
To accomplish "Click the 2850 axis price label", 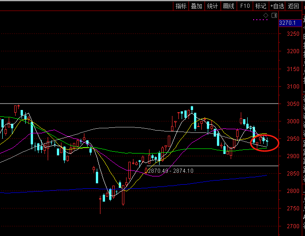I will pyautogui.click(x=293, y=174).
